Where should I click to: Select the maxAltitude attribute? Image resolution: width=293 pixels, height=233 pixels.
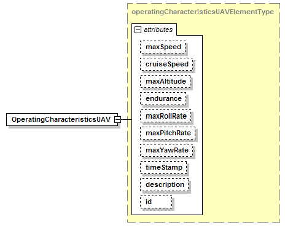(x=165, y=82)
